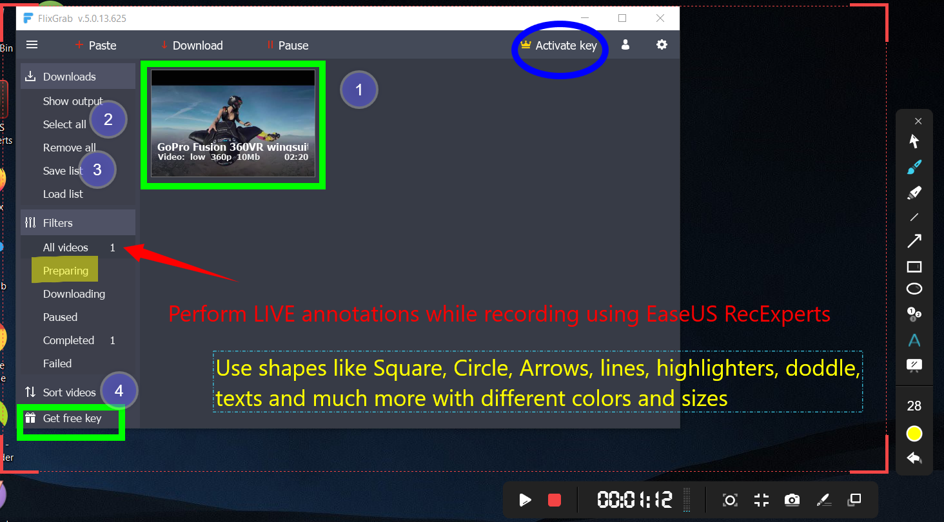Take a screenshot with camera icon
944x522 pixels.
pos(792,500)
